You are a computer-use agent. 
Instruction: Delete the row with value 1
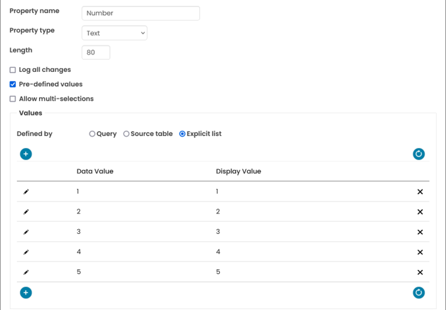(x=420, y=192)
